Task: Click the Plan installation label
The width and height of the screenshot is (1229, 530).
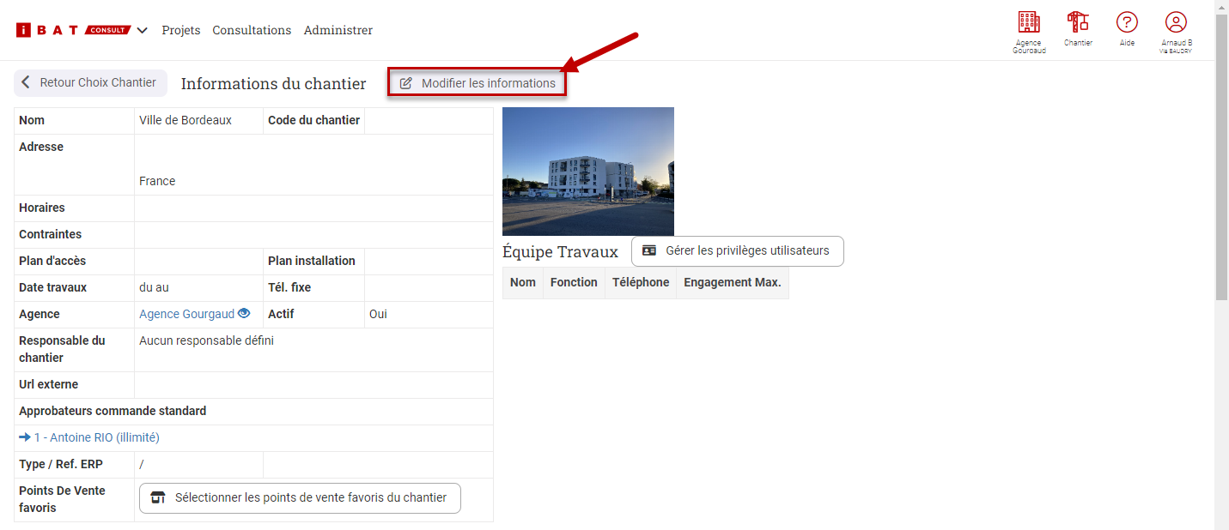Action: 312,262
